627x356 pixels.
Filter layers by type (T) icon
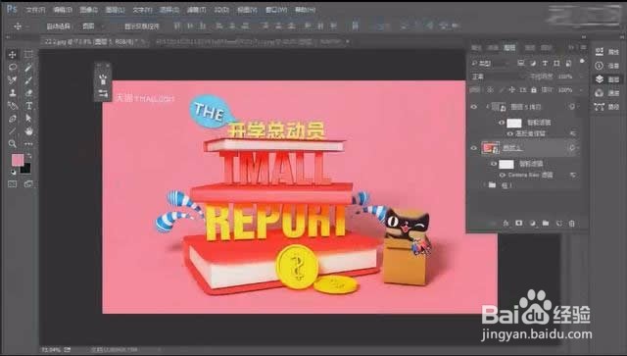coord(545,64)
